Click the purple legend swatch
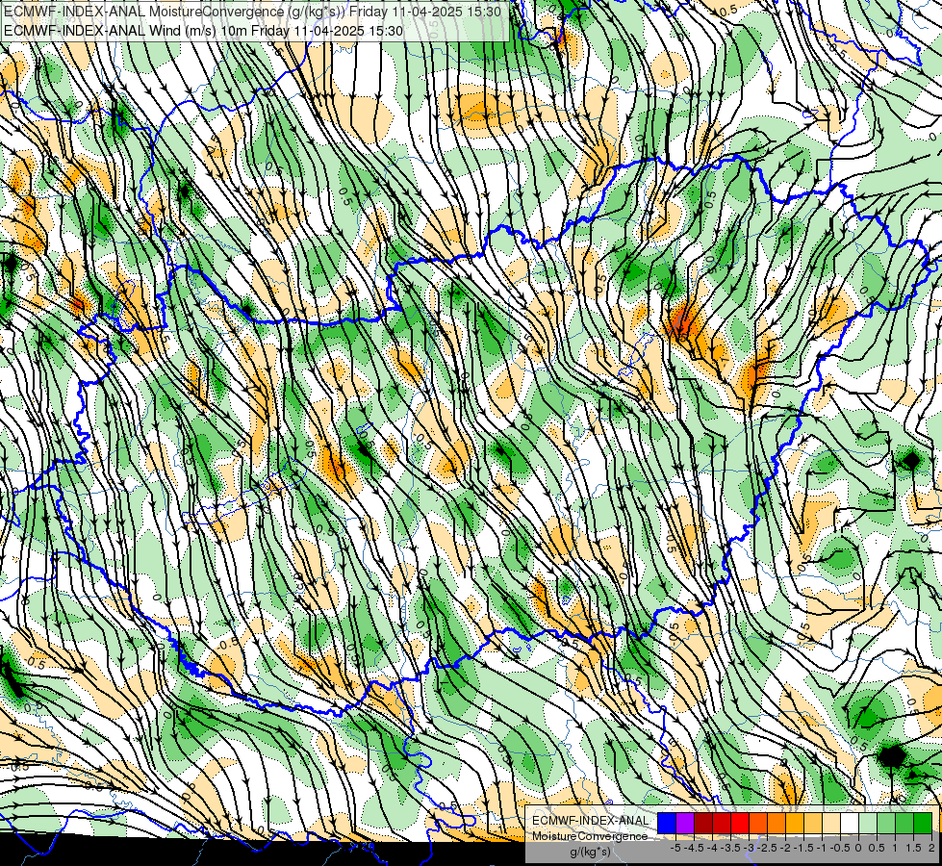The width and height of the screenshot is (942, 866). click(685, 824)
